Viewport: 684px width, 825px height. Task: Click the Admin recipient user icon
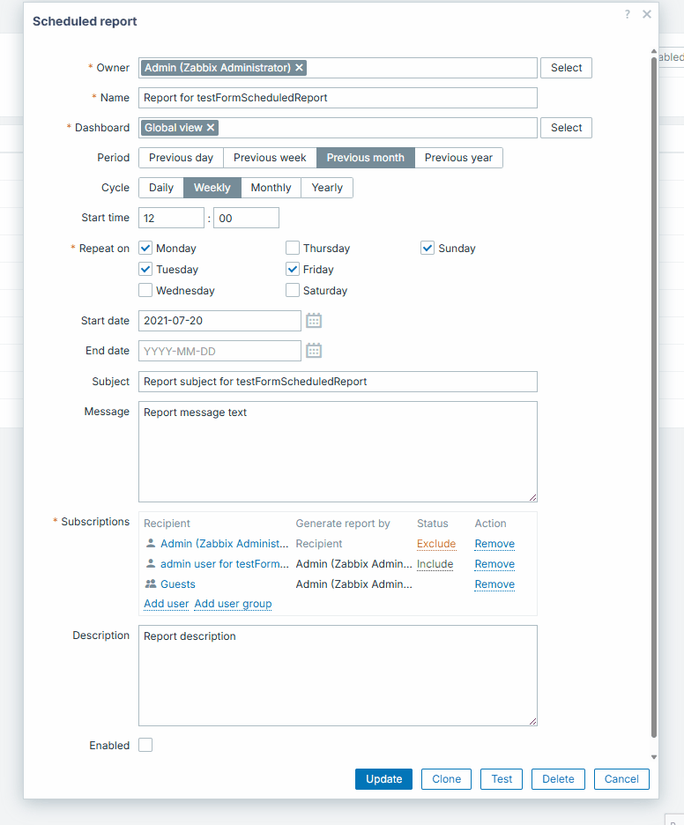click(x=151, y=544)
